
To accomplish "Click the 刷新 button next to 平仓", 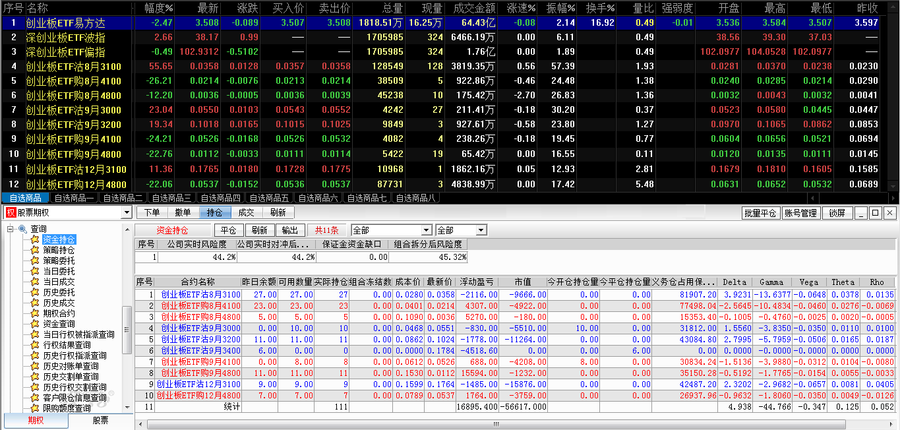I will pos(260,230).
